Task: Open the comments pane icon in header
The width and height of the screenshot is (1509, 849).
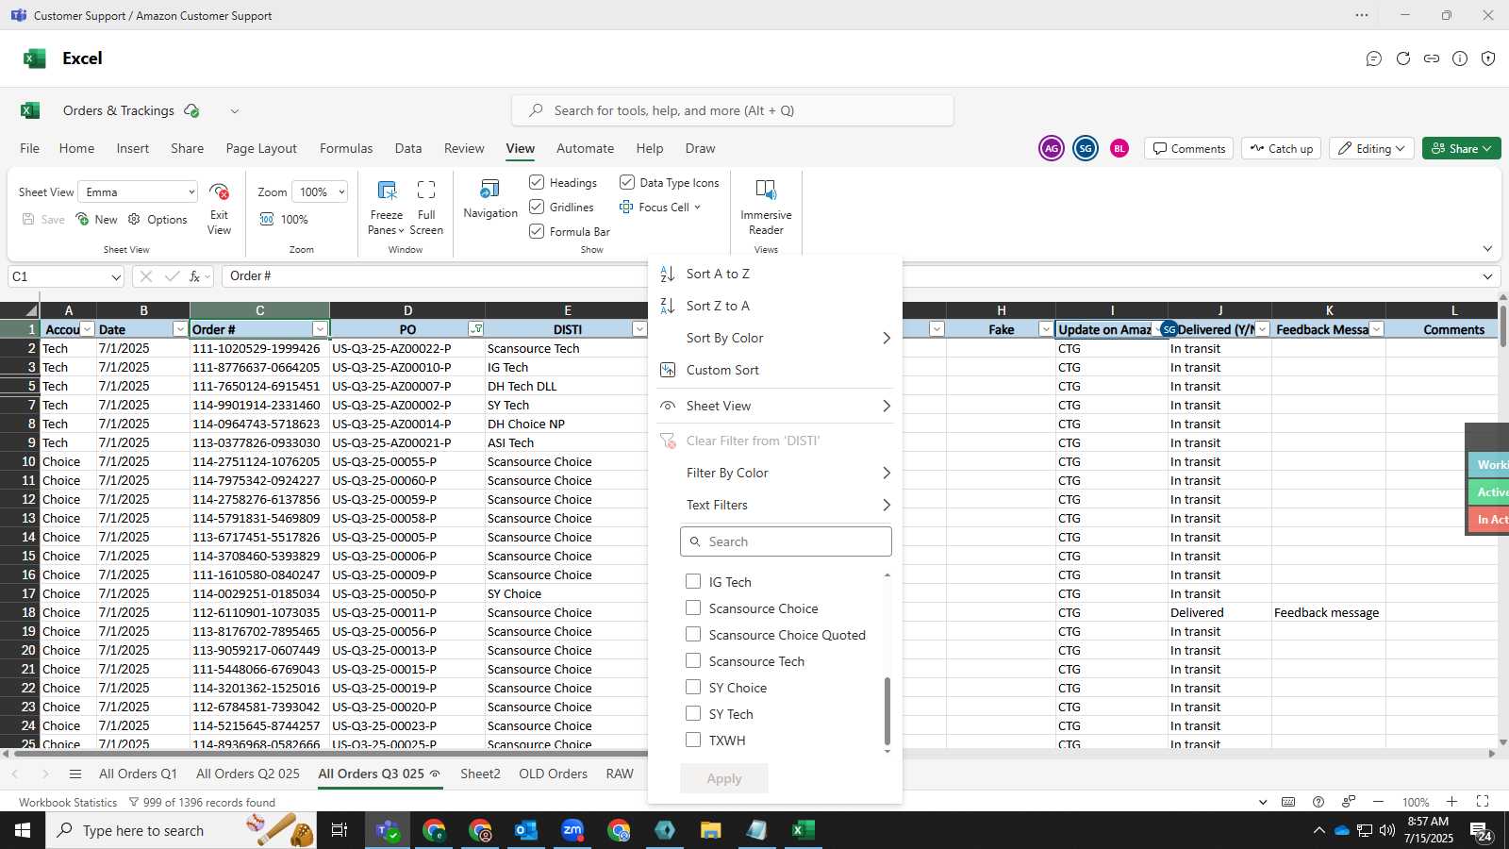Action: 1374,58
